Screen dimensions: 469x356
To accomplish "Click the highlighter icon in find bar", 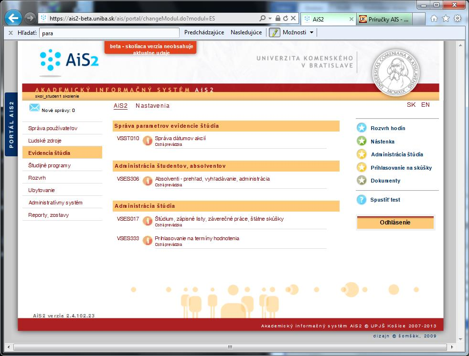I will pyautogui.click(x=274, y=32).
